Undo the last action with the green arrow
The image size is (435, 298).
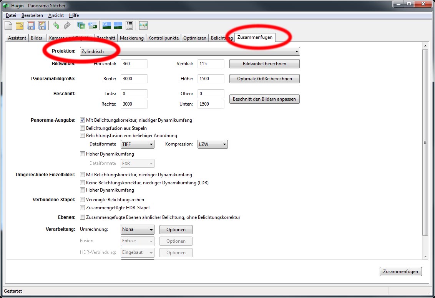(x=56, y=26)
